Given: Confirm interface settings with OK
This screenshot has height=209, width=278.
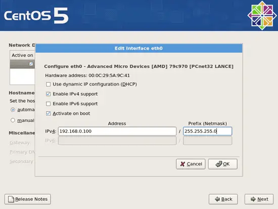Looking at the screenshot, I should [x=223, y=164].
